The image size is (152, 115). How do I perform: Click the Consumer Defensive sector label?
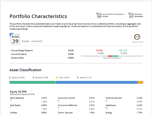click(67, 105)
